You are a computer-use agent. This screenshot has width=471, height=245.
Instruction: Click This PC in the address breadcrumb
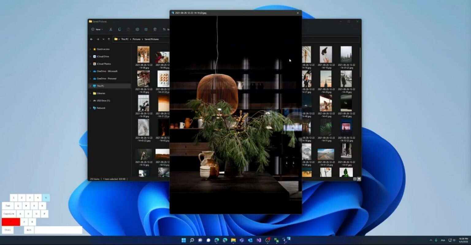[x=126, y=39]
